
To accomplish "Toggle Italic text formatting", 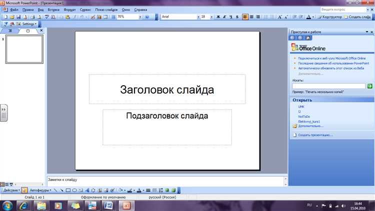I will tap(224, 17).
